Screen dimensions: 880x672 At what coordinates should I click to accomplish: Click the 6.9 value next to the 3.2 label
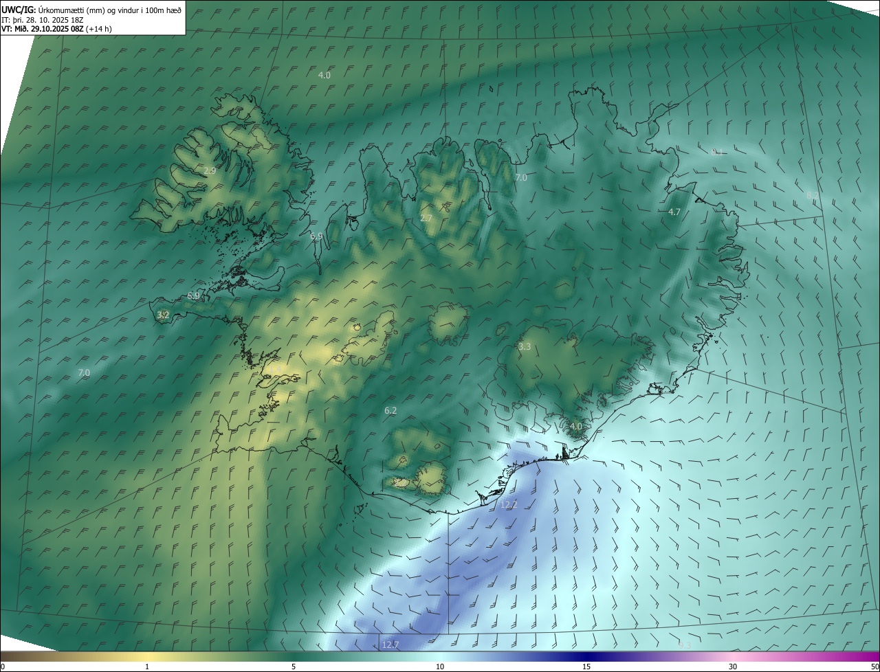[193, 295]
